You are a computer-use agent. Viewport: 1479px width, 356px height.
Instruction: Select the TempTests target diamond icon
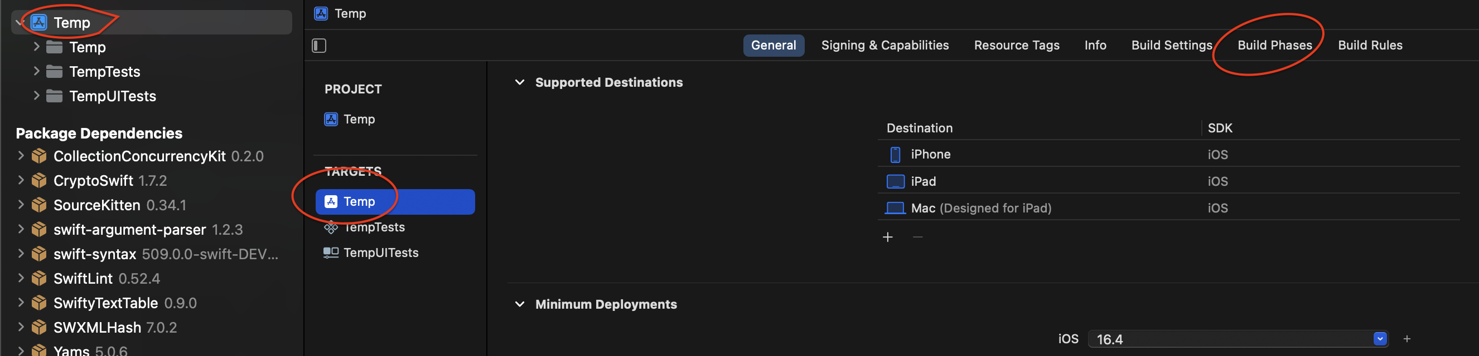tap(331, 227)
